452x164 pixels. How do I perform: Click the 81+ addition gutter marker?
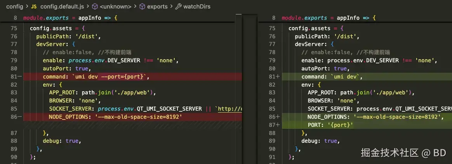coord(278,77)
